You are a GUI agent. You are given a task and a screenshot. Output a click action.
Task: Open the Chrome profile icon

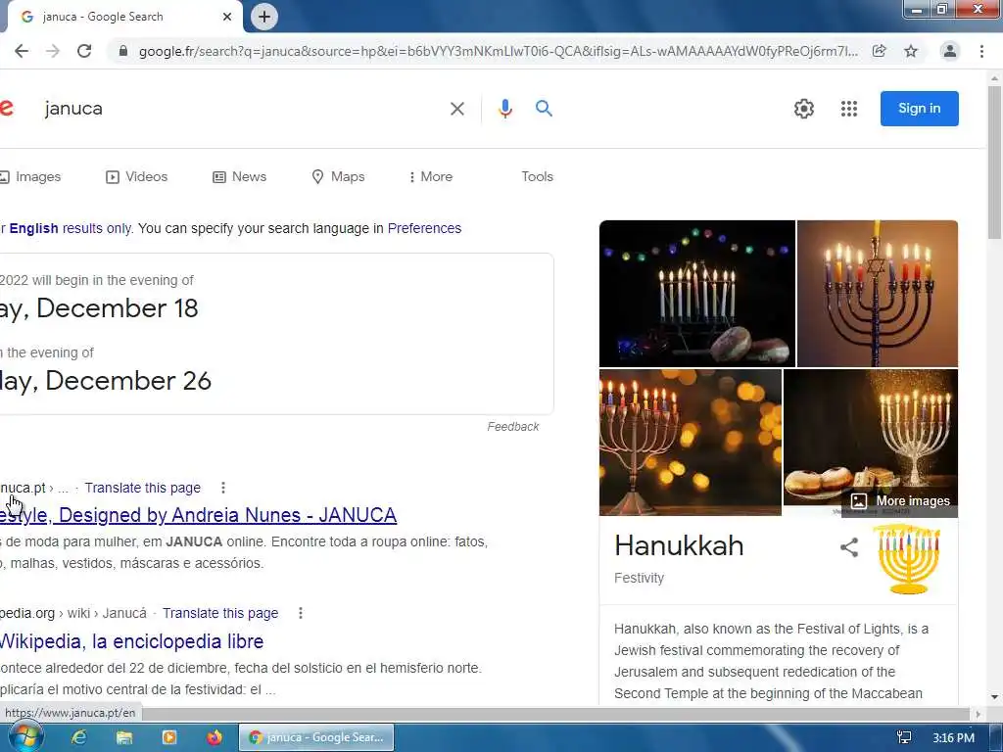coord(950,51)
